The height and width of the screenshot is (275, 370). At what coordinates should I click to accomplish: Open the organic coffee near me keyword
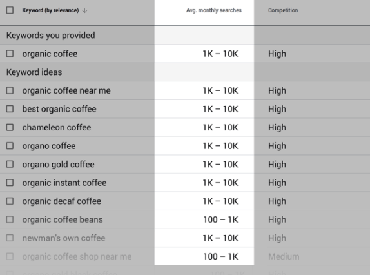pyautogui.click(x=66, y=91)
